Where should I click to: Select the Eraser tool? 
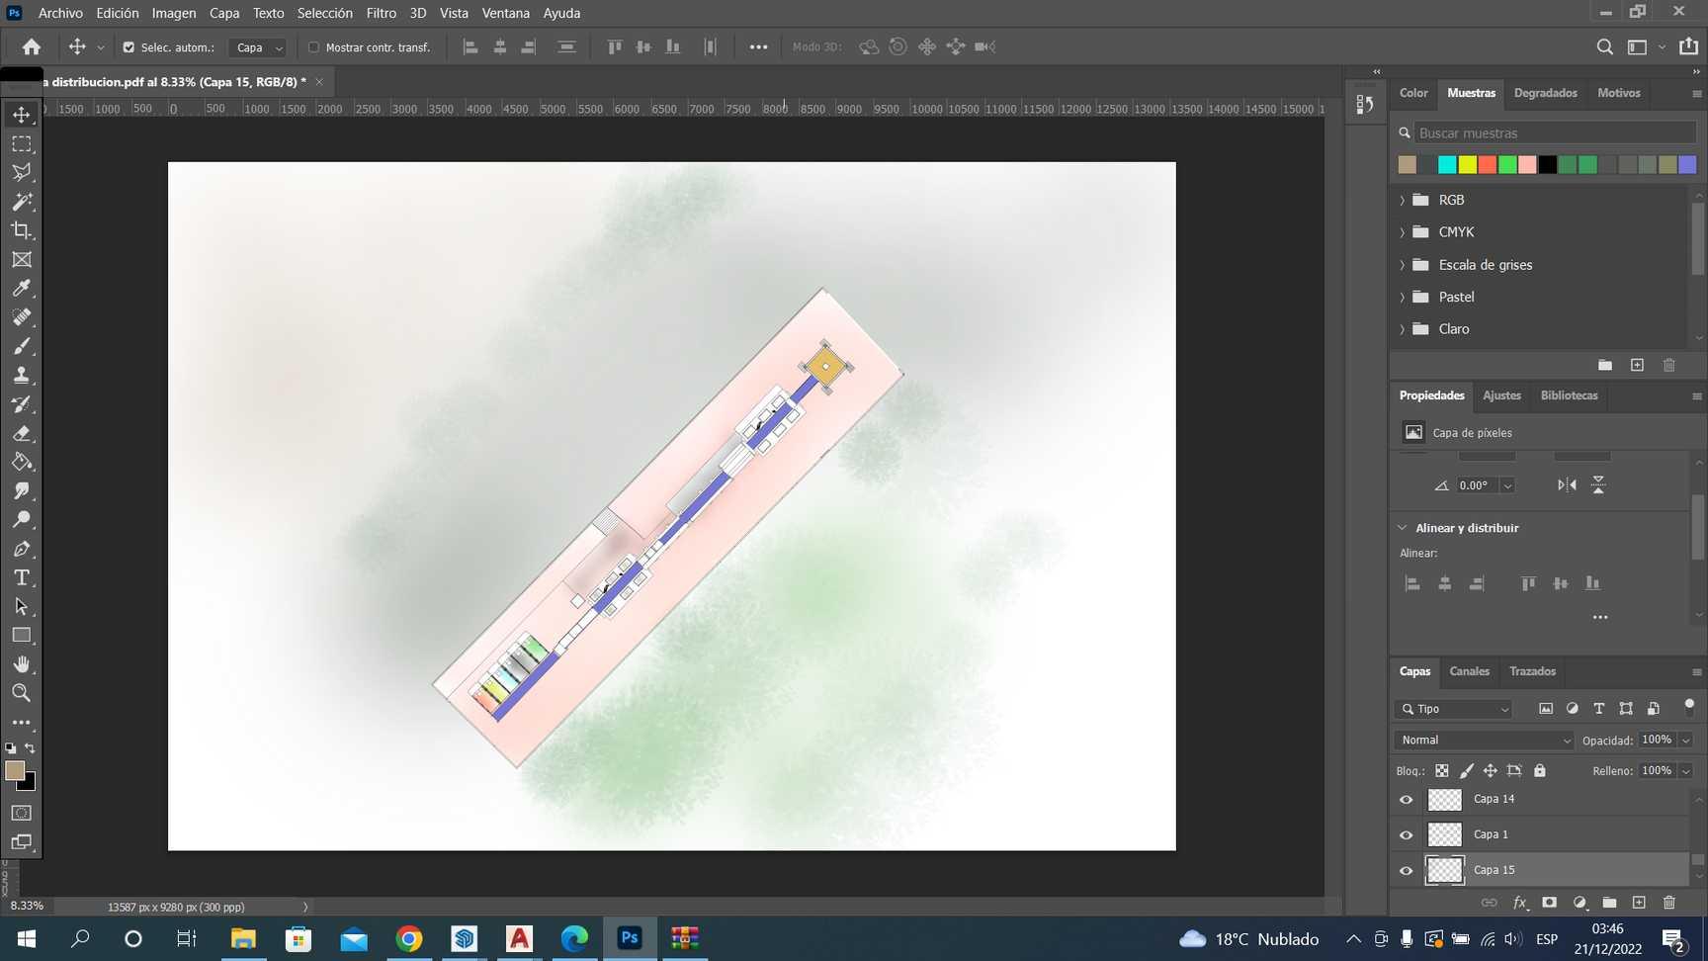(x=22, y=433)
